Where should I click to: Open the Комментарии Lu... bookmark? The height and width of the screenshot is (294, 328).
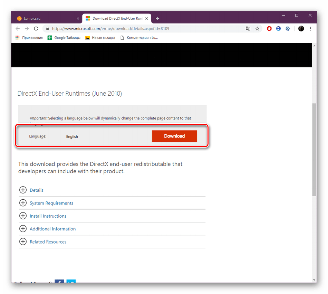(139, 38)
